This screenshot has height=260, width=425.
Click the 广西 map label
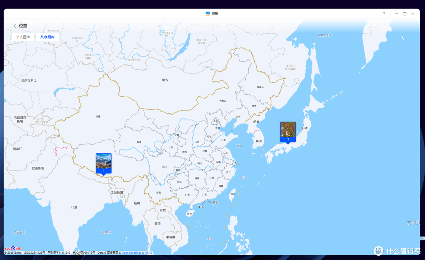point(187,195)
